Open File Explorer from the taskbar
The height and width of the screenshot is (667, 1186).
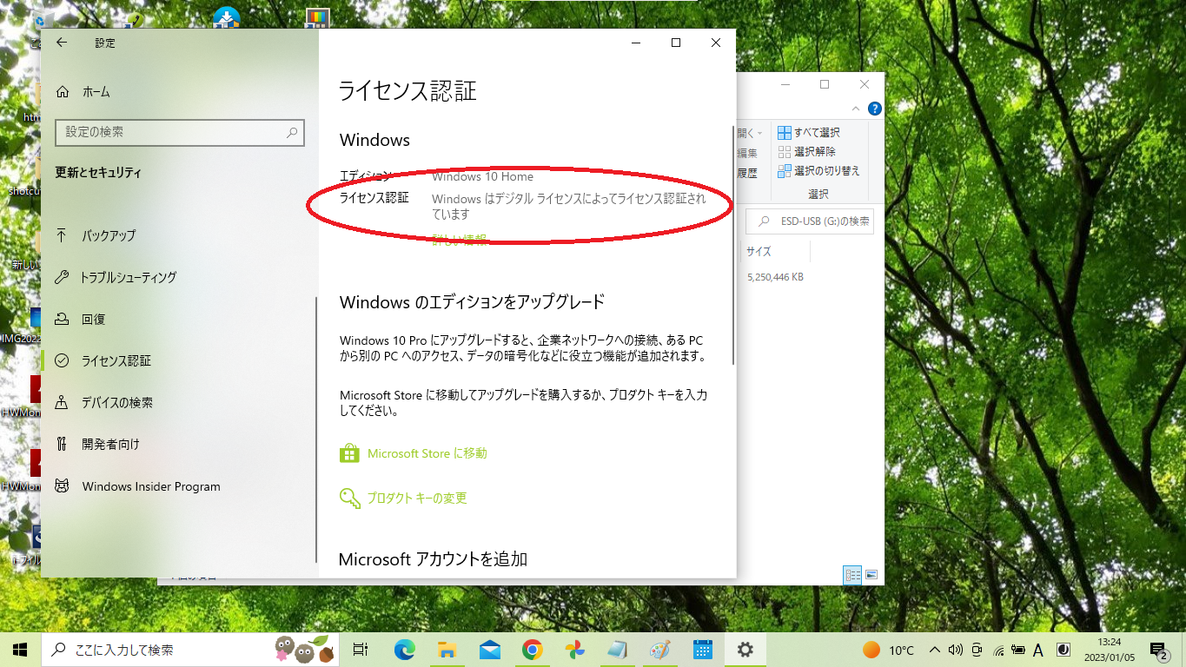(x=447, y=650)
